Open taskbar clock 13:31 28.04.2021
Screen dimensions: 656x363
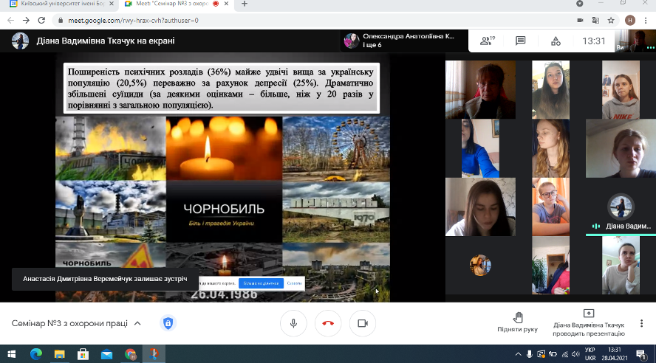(615, 354)
